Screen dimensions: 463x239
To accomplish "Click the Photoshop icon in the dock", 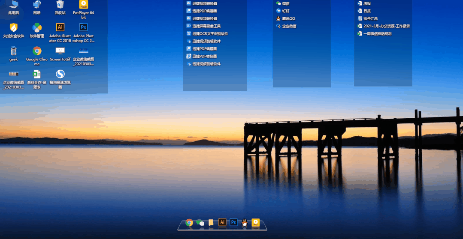I will pyautogui.click(x=233, y=222).
